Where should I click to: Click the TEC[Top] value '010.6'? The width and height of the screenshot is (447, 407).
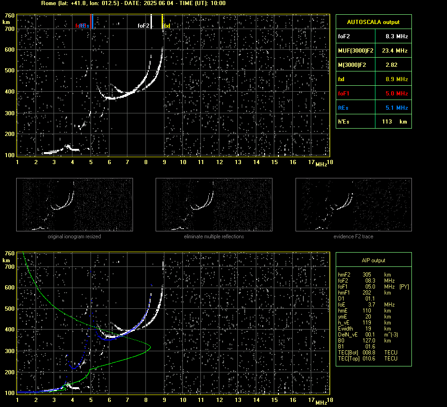point(369,358)
